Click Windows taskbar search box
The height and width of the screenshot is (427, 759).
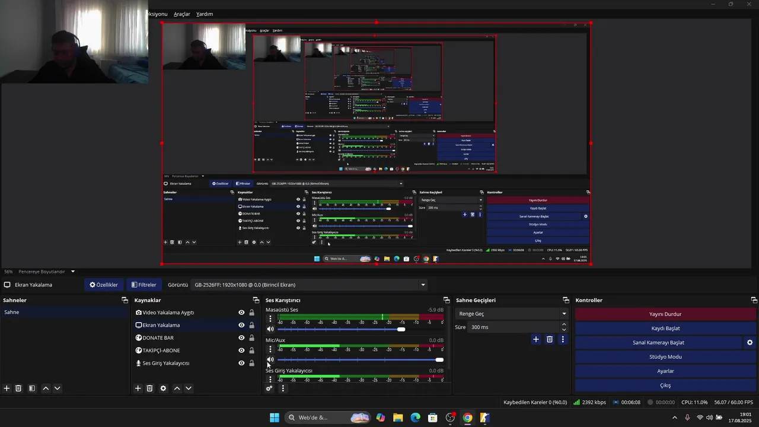click(328, 418)
